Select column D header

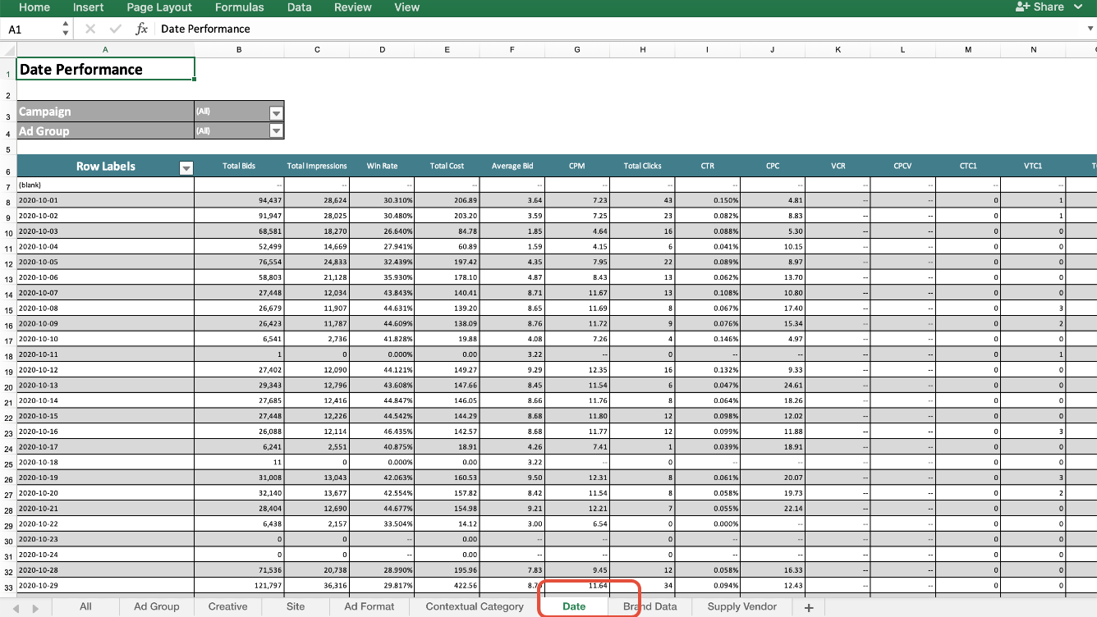382,50
